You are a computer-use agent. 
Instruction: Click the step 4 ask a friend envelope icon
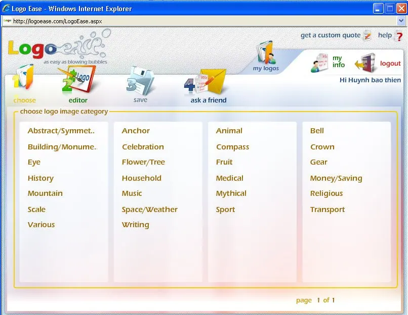coord(206,82)
